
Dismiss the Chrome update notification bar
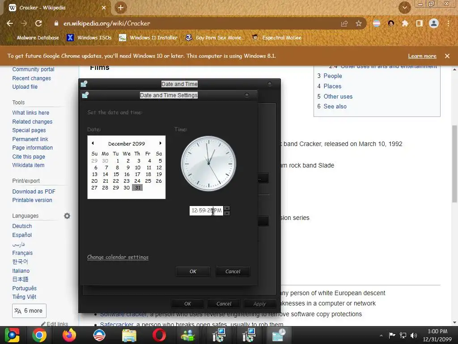(447, 56)
